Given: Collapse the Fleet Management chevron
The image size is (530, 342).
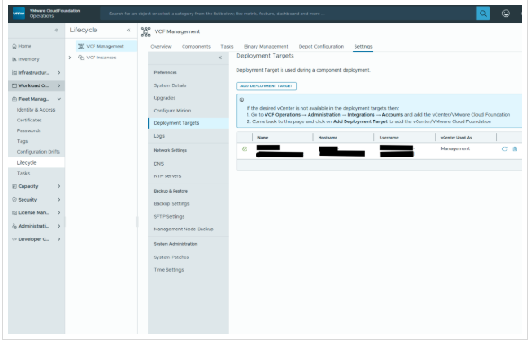Looking at the screenshot, I should coord(59,99).
